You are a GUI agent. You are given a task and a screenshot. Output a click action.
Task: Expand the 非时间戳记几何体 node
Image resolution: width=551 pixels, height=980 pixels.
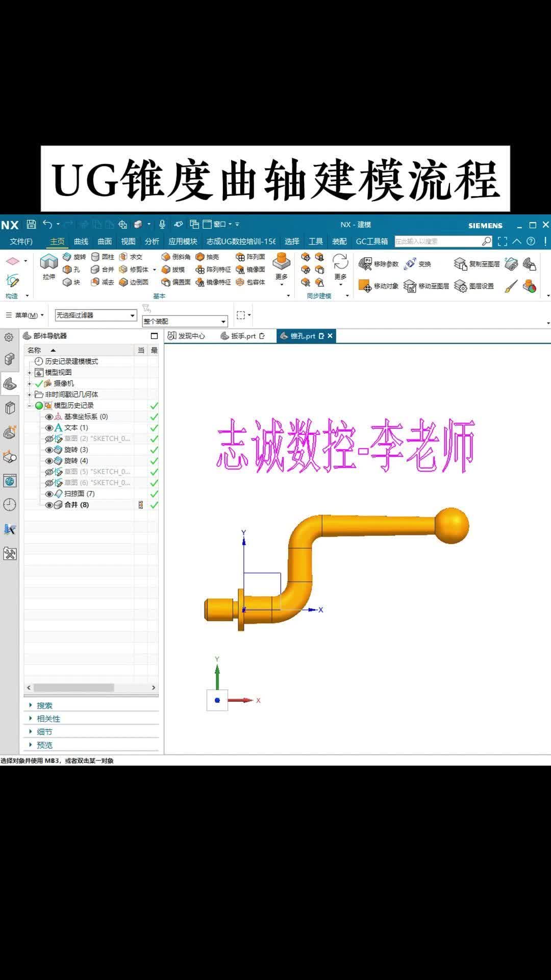tap(30, 395)
